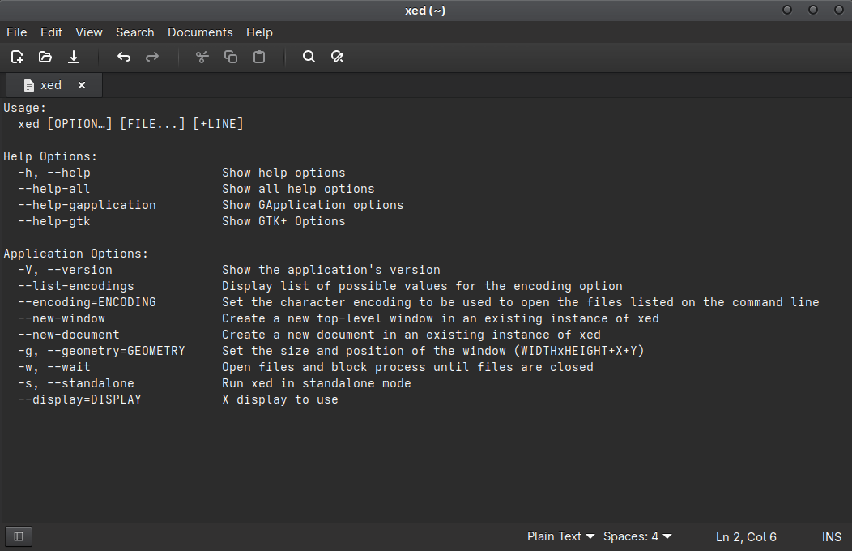Click 'Show all help options' description text
Image resolution: width=852 pixels, height=551 pixels.
point(298,189)
